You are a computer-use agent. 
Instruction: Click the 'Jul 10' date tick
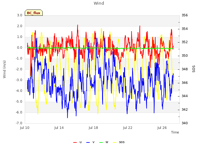pos(25,128)
